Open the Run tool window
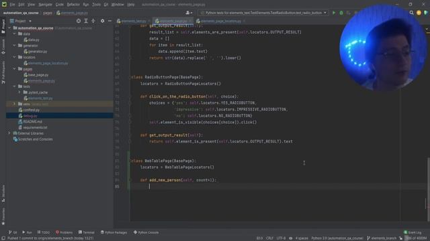430x241 pixels. click(27, 232)
